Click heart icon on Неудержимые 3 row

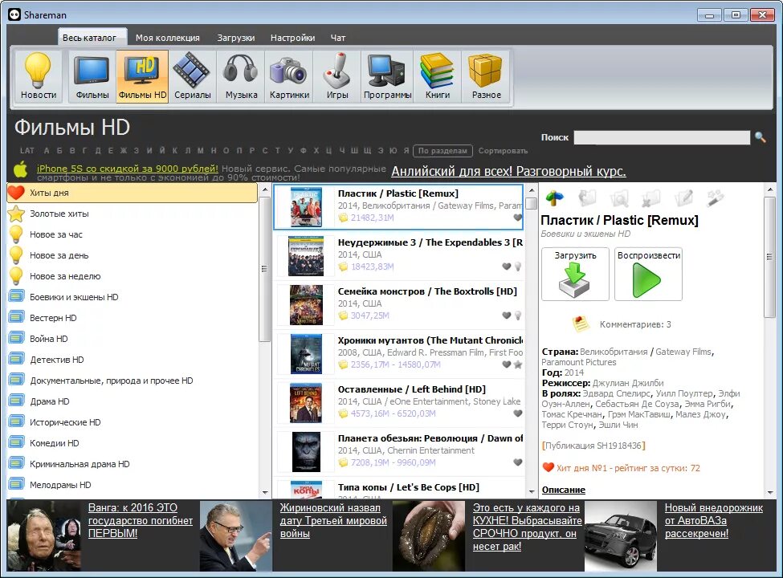[x=507, y=267]
